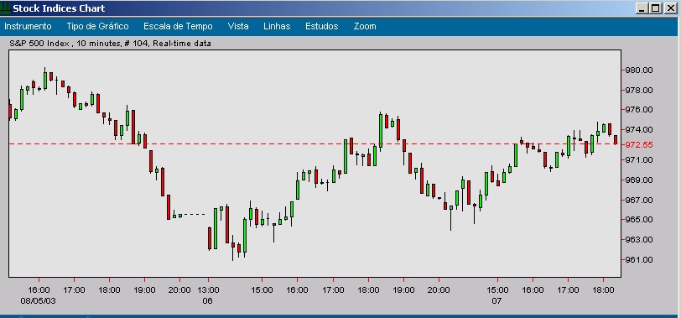
Task: Click the 13:00 time axis label
Action: 208,289
